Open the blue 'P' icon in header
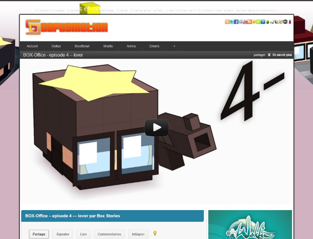The image size is (313, 239). point(263,22)
